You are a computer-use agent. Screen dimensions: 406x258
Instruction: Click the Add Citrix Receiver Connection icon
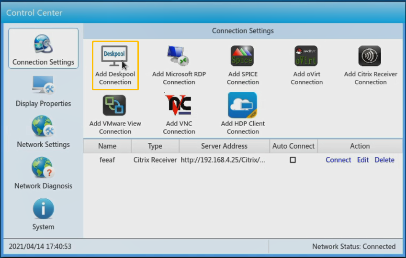pos(370,56)
